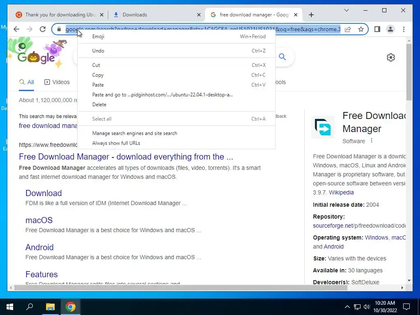
Task: Click 'Always show full URLs' option
Action: (x=176, y=143)
